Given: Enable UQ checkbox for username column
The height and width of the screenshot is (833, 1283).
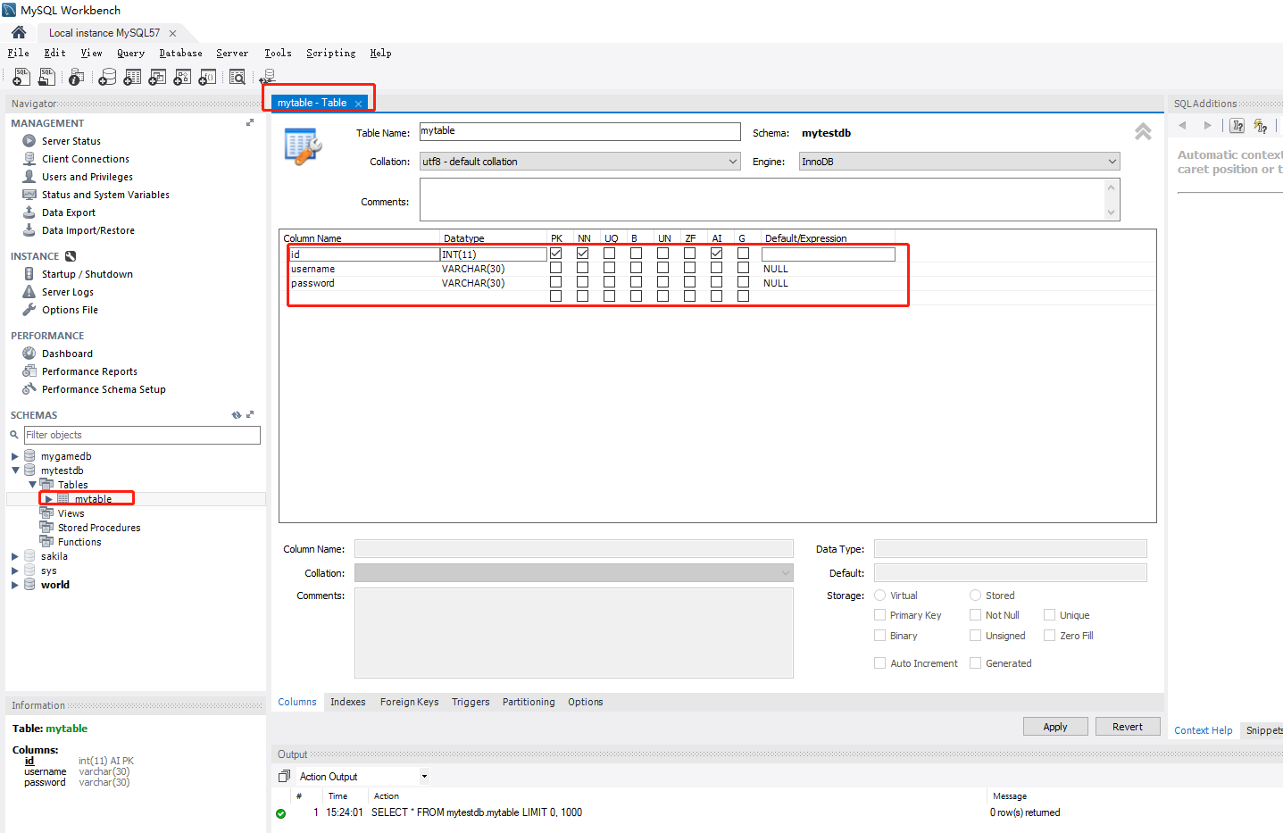Looking at the screenshot, I should point(609,268).
